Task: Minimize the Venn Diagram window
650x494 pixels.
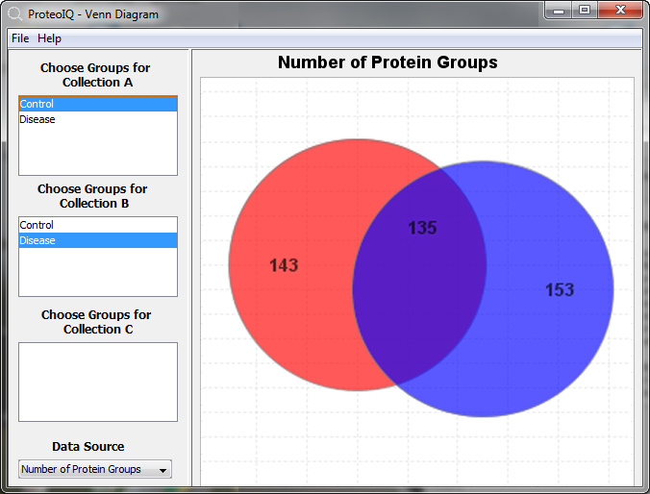Action: click(x=559, y=11)
